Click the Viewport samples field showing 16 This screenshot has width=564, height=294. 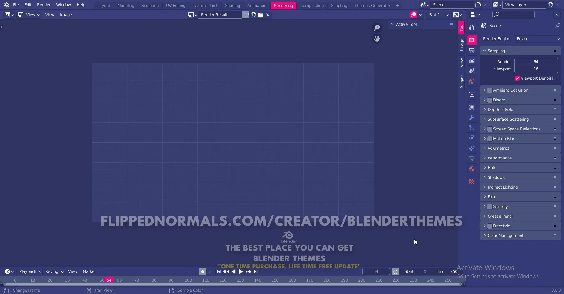click(x=536, y=69)
